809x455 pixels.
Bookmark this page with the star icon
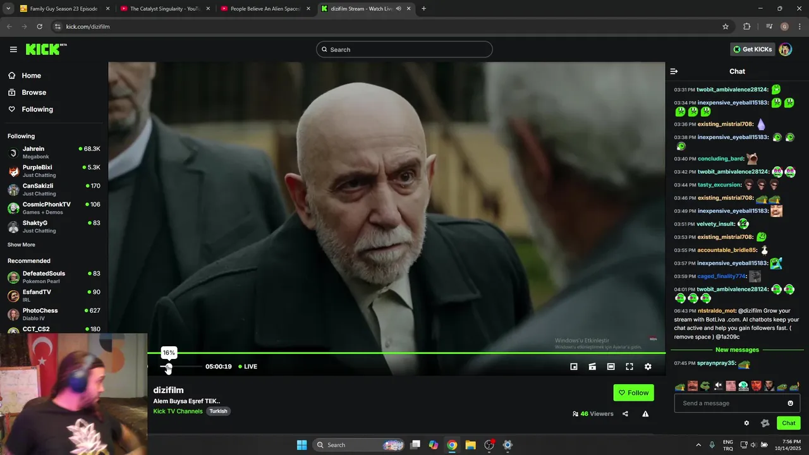pos(726,27)
